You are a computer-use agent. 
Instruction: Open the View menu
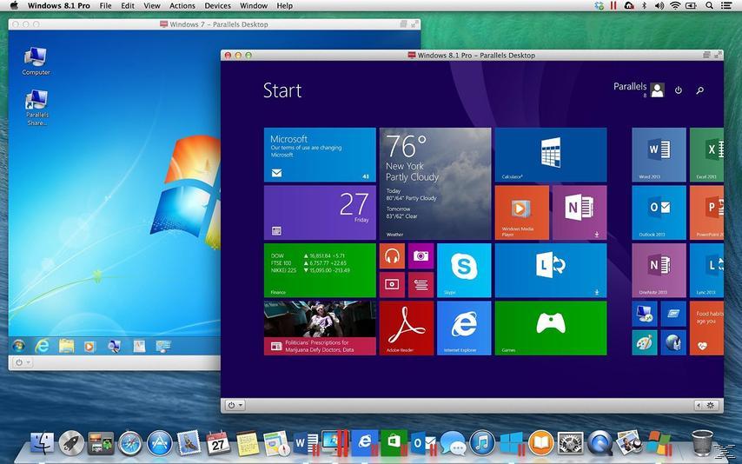point(152,6)
